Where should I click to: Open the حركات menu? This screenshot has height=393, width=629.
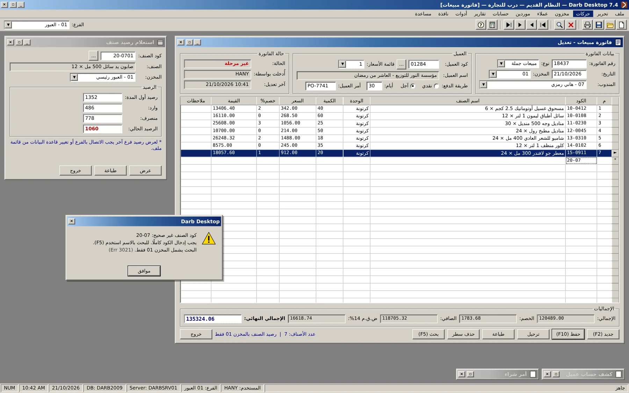[583, 14]
